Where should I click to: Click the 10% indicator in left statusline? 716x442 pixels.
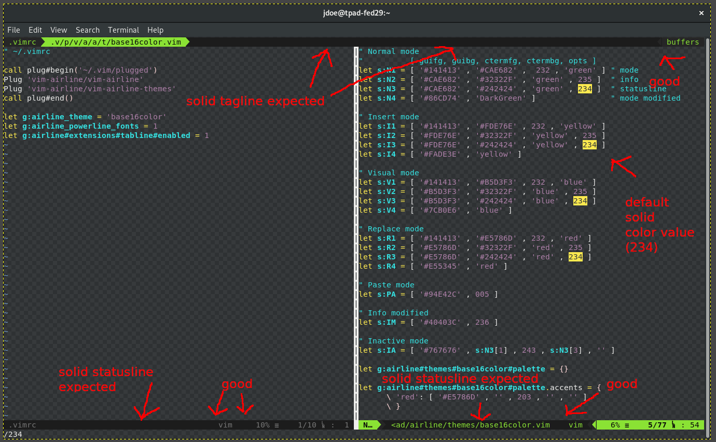point(263,425)
